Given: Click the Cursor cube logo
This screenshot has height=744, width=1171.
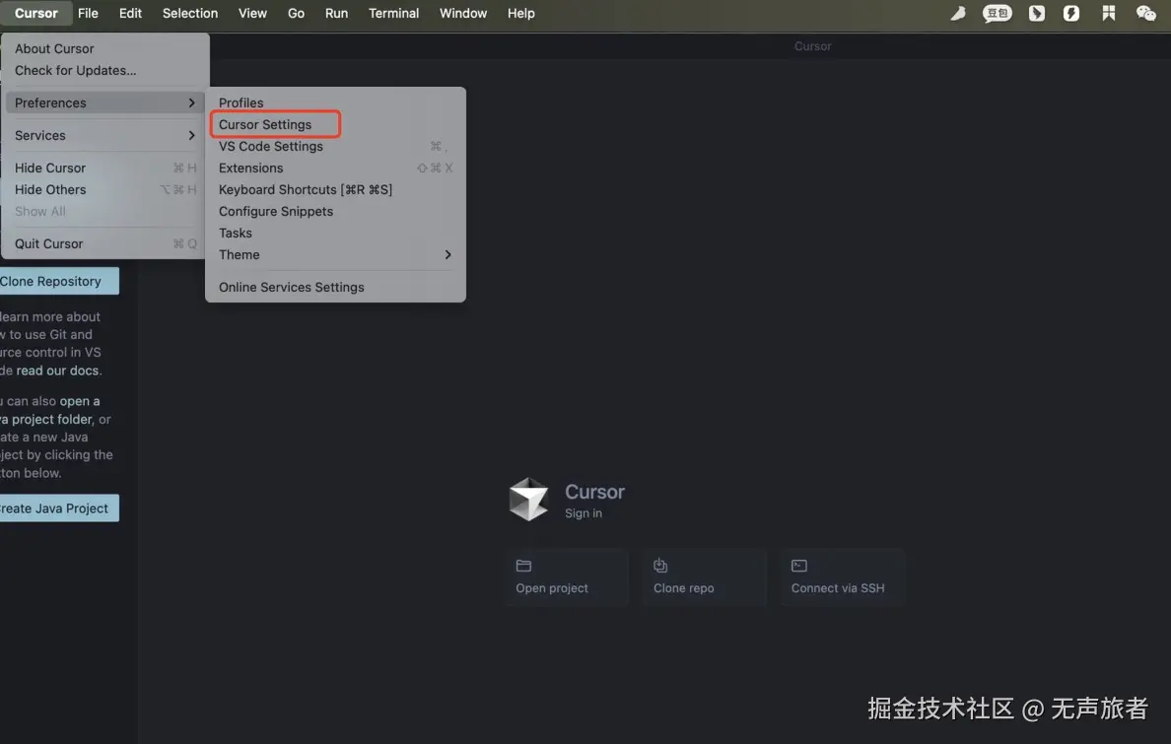Looking at the screenshot, I should point(528,499).
